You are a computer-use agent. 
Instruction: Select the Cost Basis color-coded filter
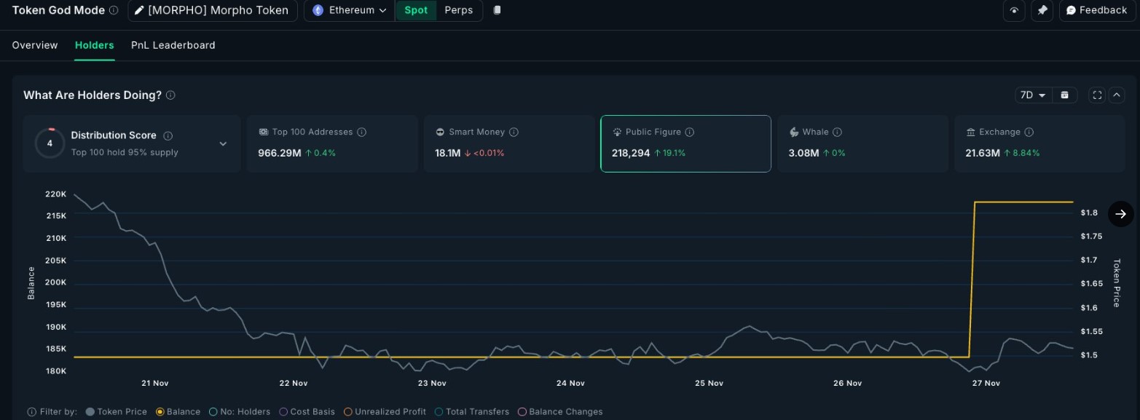point(307,411)
